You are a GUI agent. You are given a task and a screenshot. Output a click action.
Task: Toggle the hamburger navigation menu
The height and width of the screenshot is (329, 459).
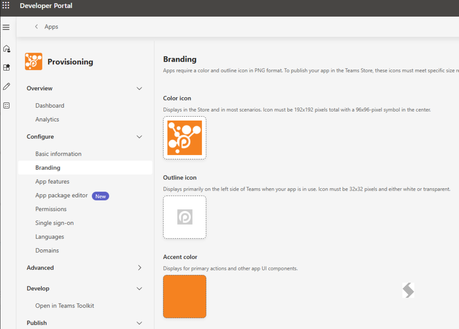coord(6,28)
